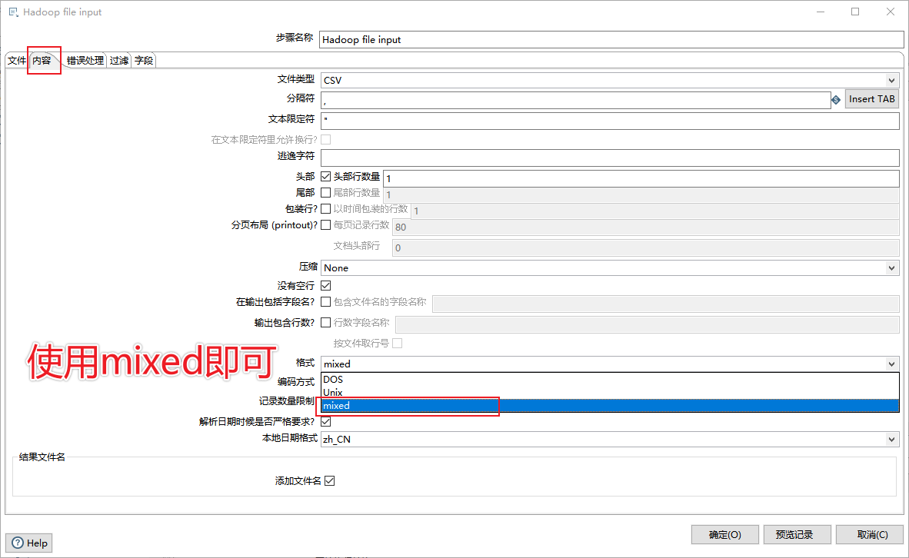
Task: Click the Help question mark button
Action: point(29,543)
